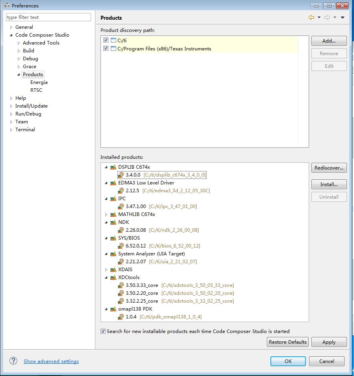Select the Energia preferences page
Image resolution: width=354 pixels, height=376 pixels.
(39, 82)
